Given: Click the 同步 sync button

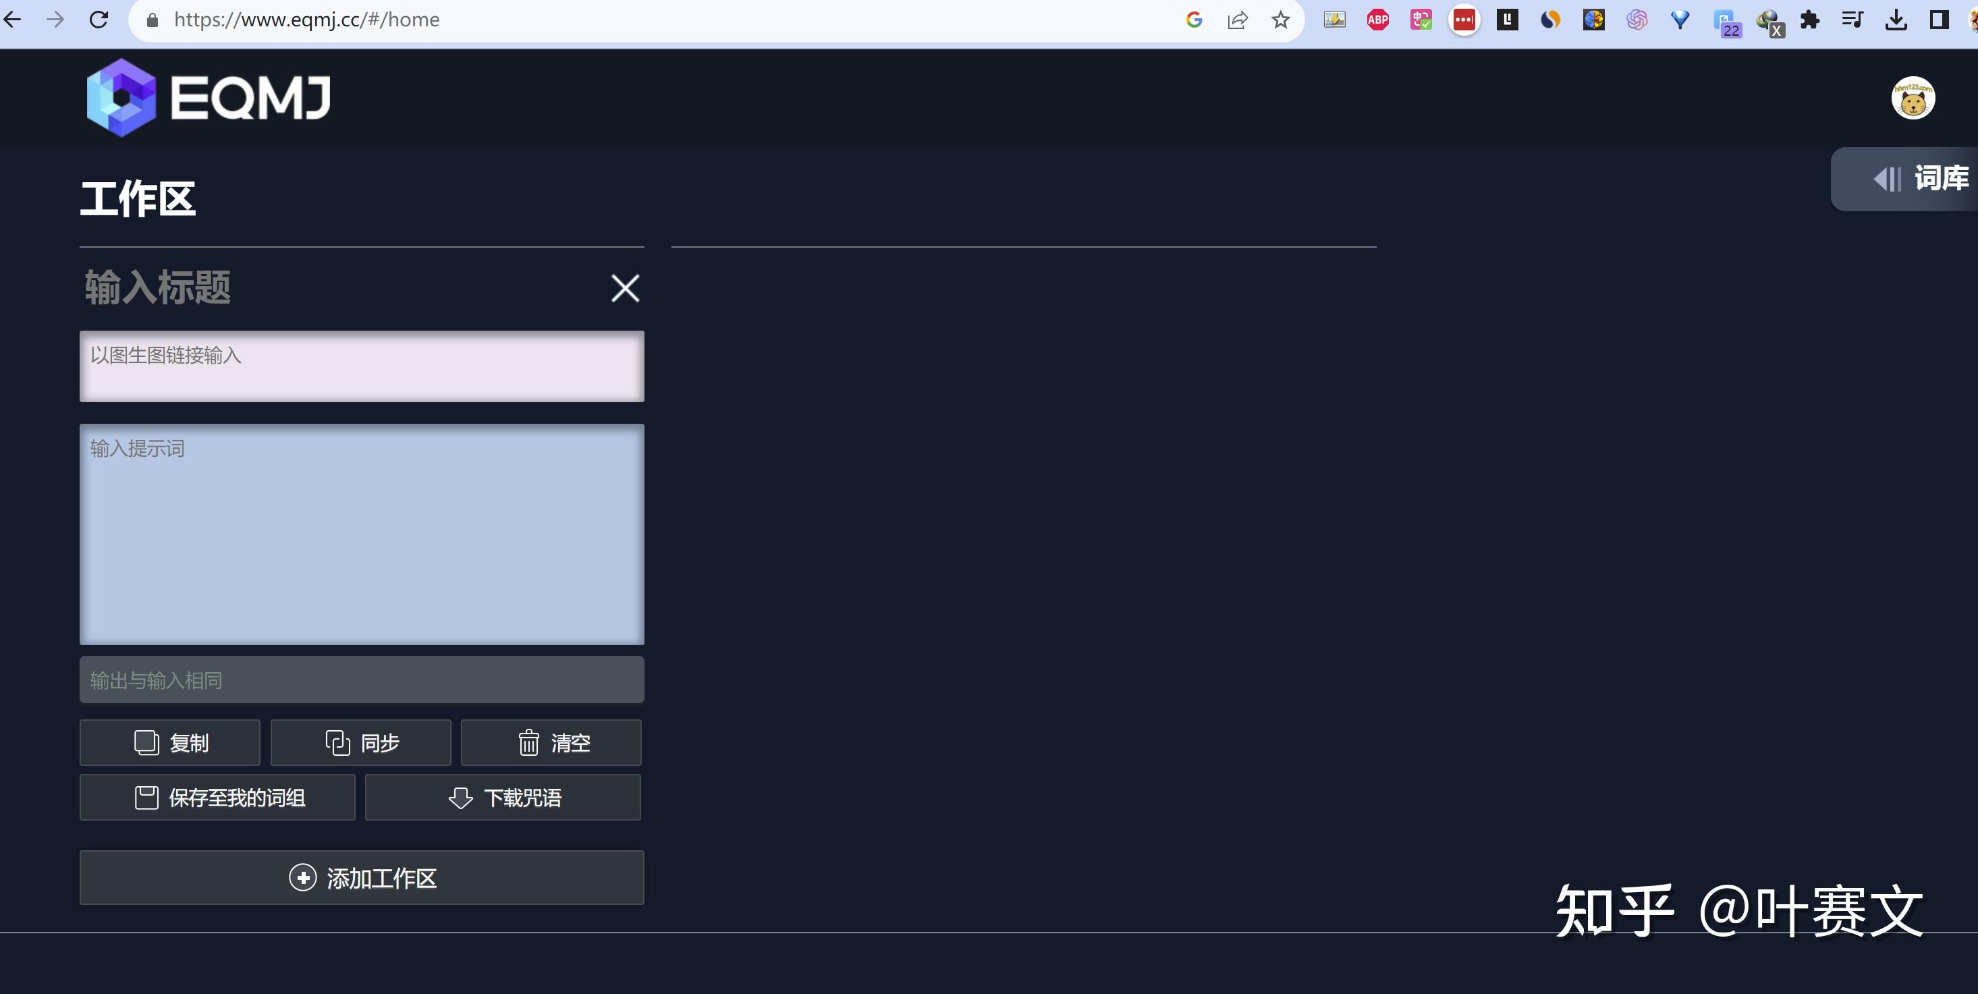Looking at the screenshot, I should coord(361,742).
